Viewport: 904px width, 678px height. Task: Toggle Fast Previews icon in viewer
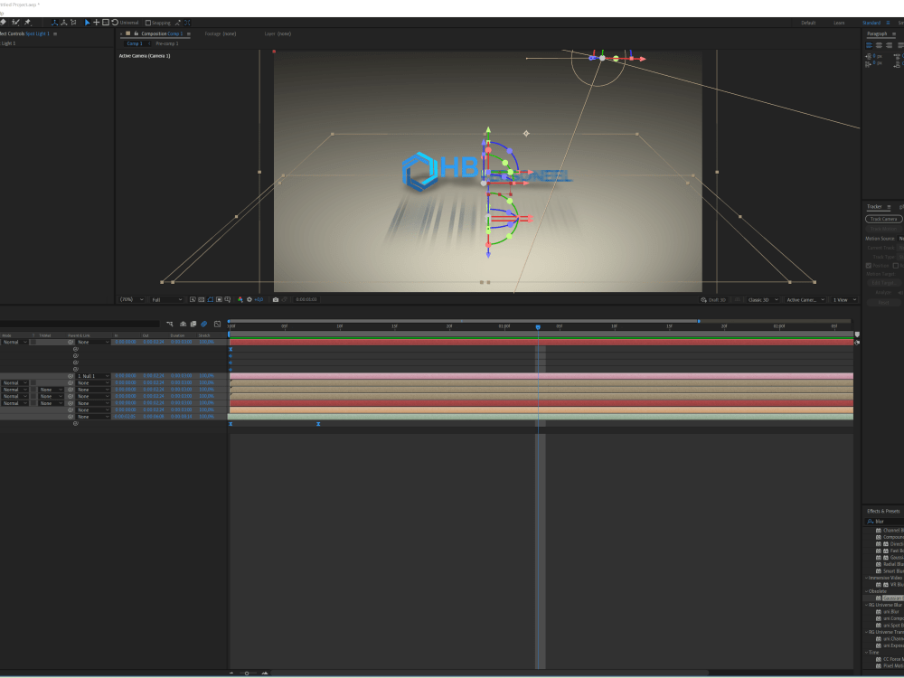click(x=193, y=300)
